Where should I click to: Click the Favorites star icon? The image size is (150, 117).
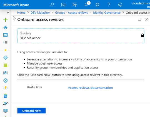coord(6,50)
